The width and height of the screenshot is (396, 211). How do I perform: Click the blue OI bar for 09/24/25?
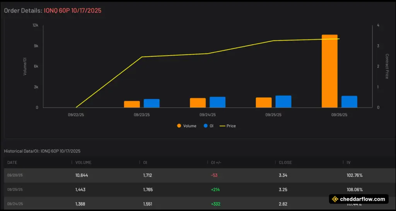tap(217, 102)
